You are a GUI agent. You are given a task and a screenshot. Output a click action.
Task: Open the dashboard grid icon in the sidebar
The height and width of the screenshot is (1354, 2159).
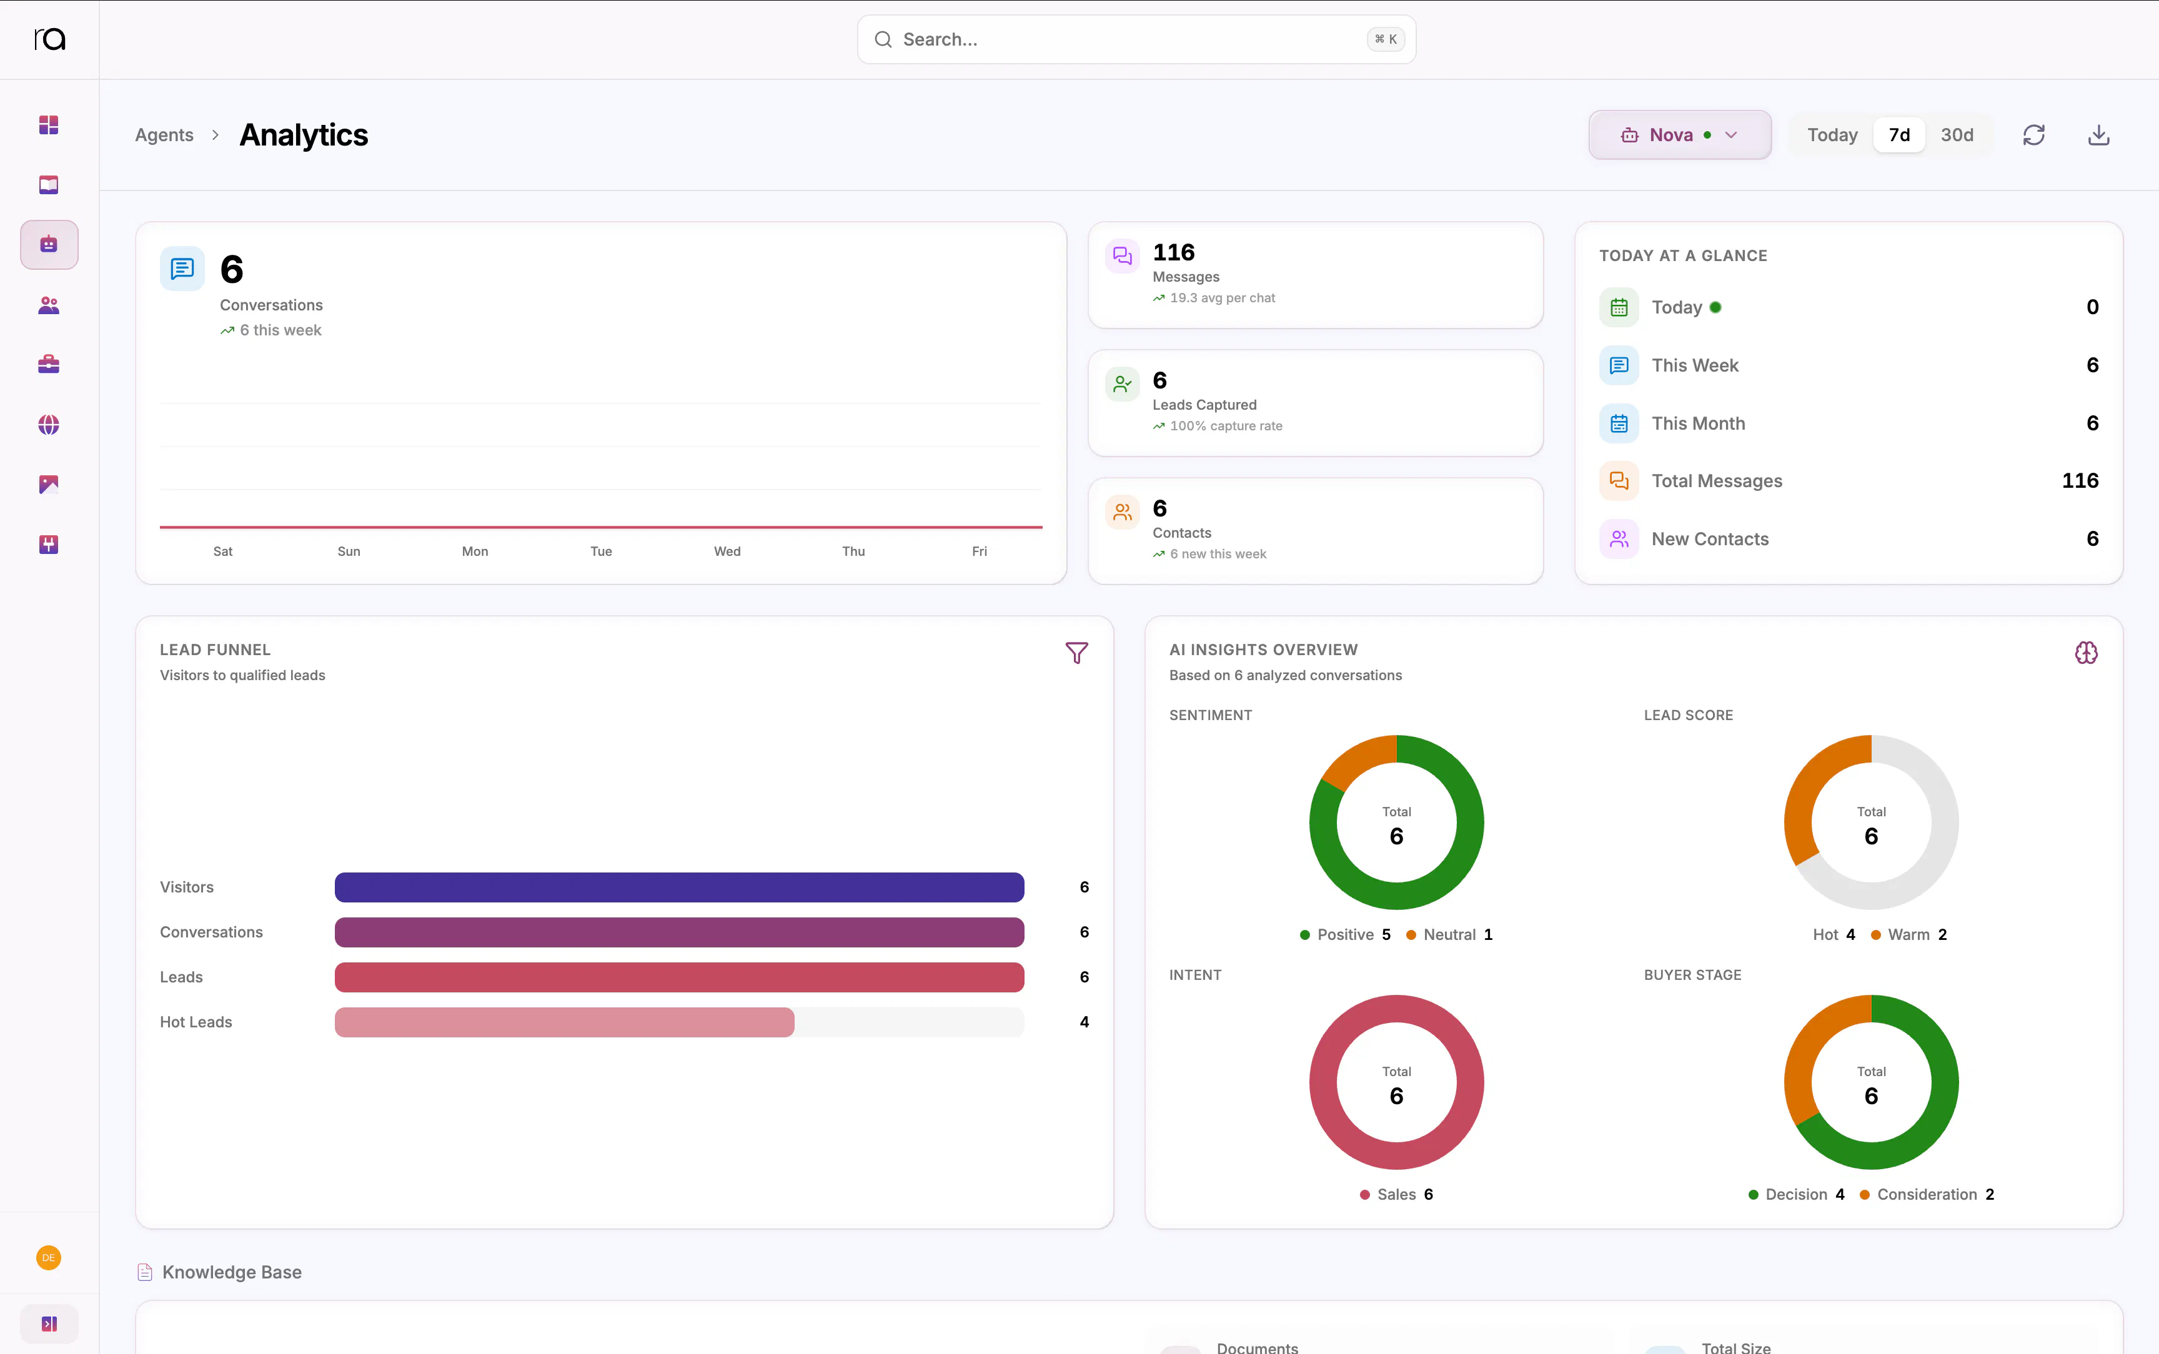[49, 124]
